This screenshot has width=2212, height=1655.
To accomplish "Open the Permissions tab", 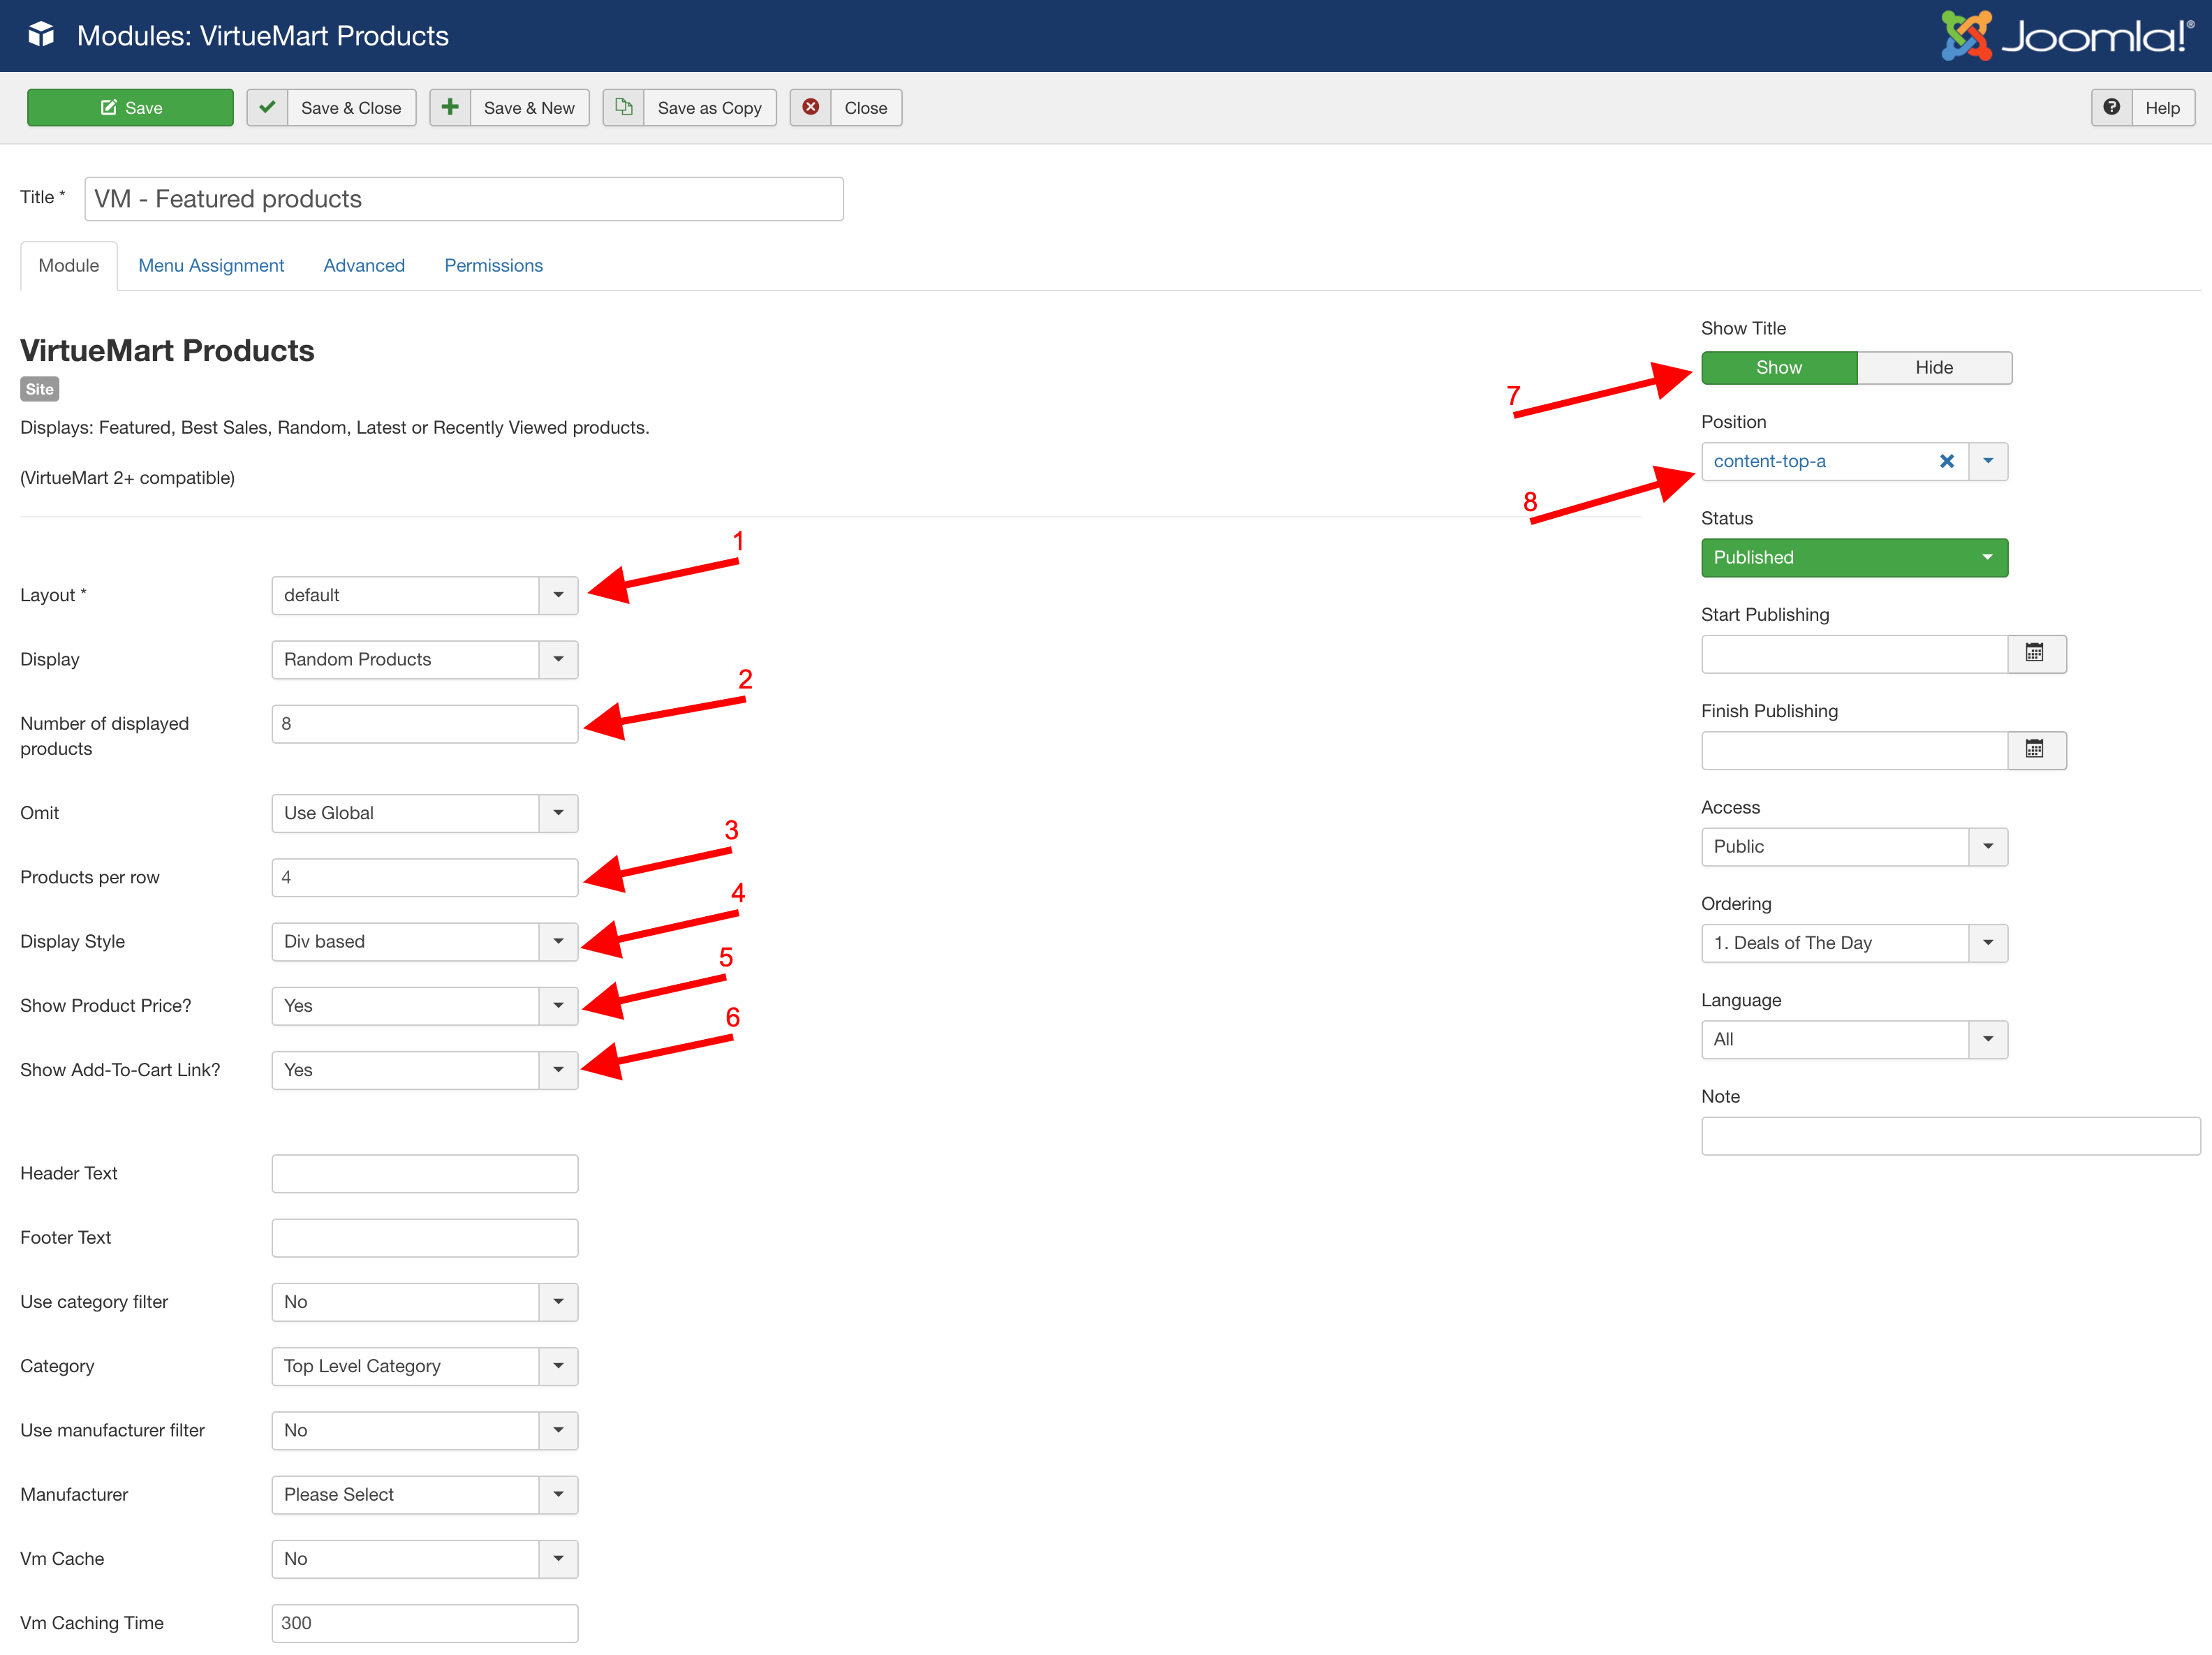I will (x=493, y=265).
